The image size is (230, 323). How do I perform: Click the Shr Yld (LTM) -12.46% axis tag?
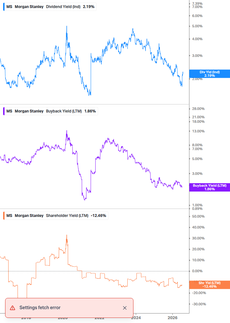(x=209, y=285)
